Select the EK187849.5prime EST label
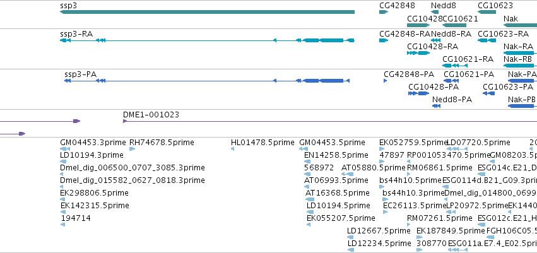Screen dimensions: 537x253 pyautogui.click(x=451, y=231)
